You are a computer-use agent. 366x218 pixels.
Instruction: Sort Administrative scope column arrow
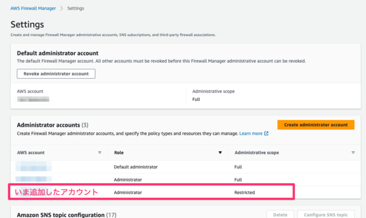pyautogui.click(x=353, y=152)
